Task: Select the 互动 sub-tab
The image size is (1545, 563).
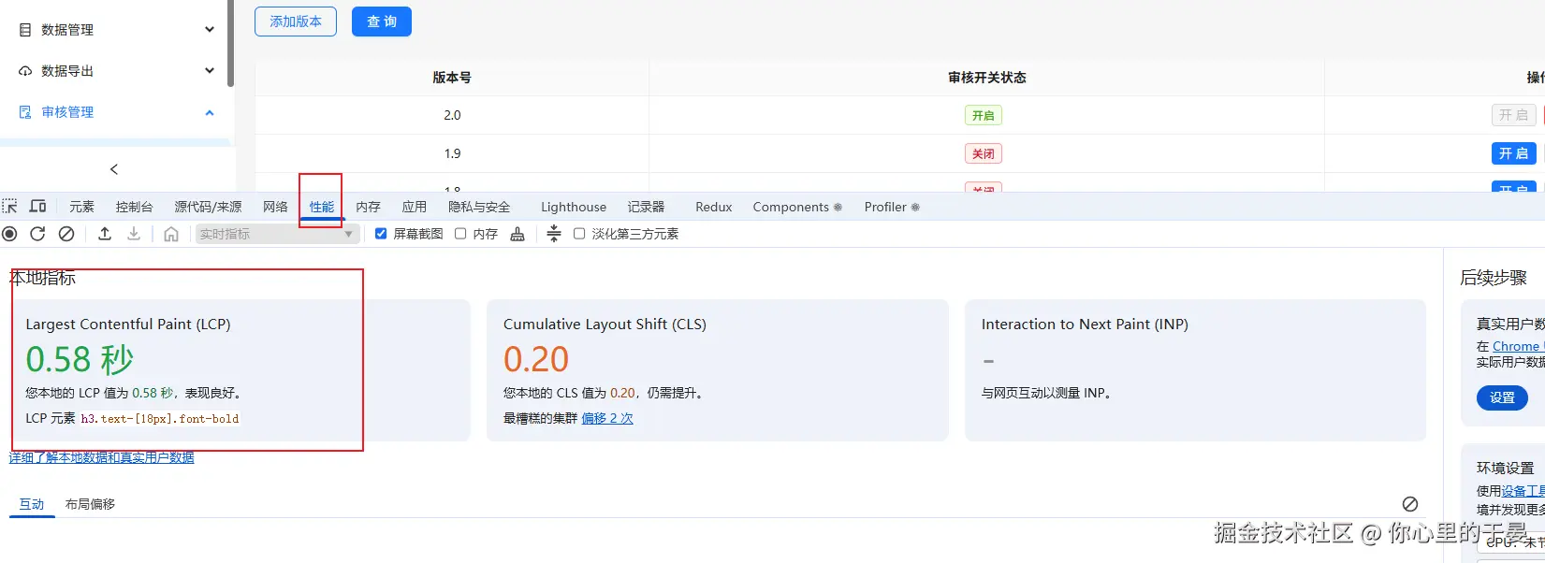Action: 32,504
